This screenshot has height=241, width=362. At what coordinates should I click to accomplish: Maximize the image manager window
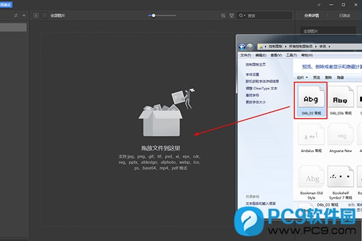(343, 5)
